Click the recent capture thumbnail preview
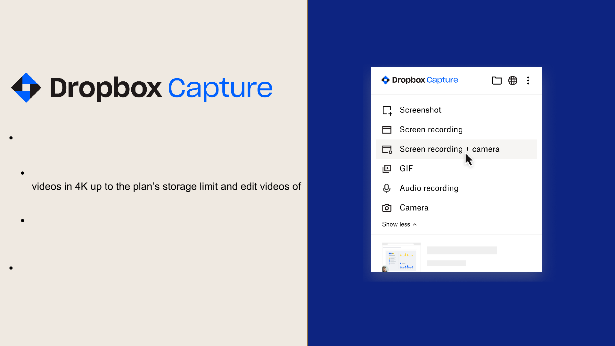The width and height of the screenshot is (615, 346). click(401, 257)
